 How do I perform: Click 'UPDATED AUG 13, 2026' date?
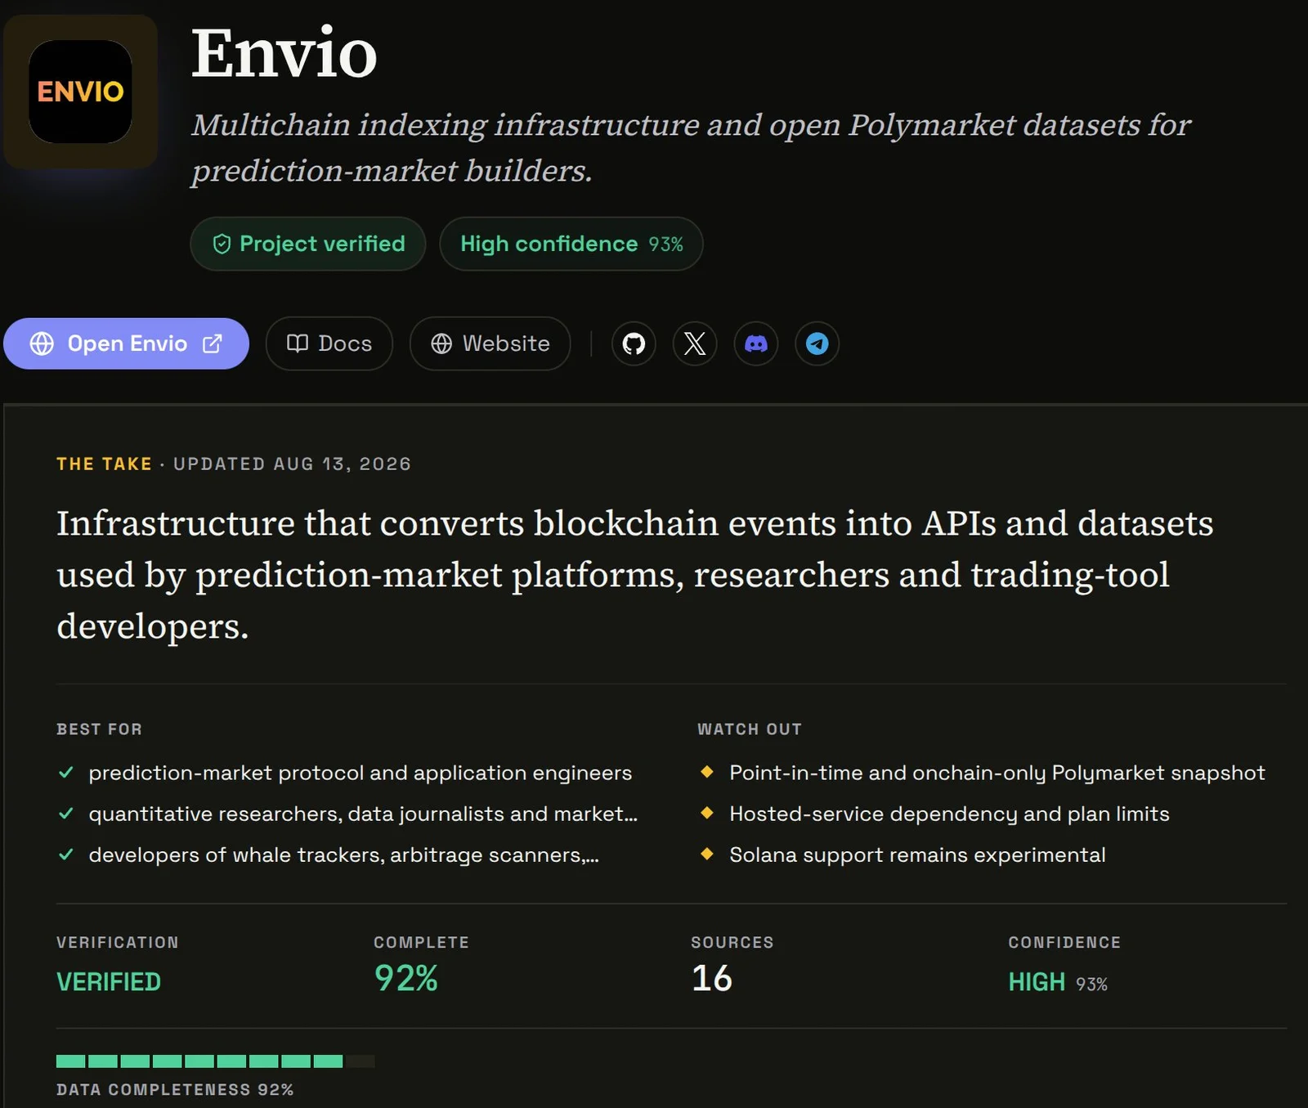[x=292, y=464]
